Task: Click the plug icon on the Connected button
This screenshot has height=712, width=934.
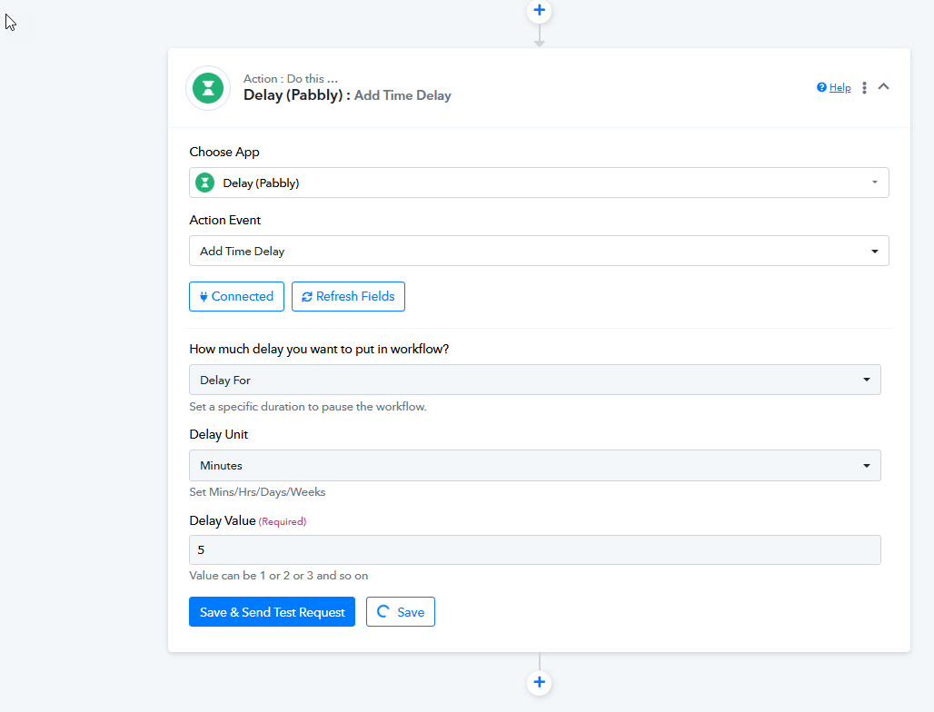Action: (204, 297)
